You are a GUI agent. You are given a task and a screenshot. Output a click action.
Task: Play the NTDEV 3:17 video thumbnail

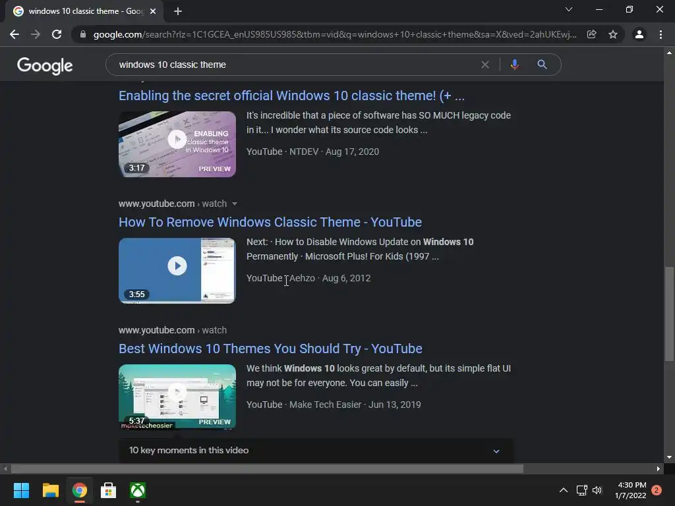[x=177, y=144]
